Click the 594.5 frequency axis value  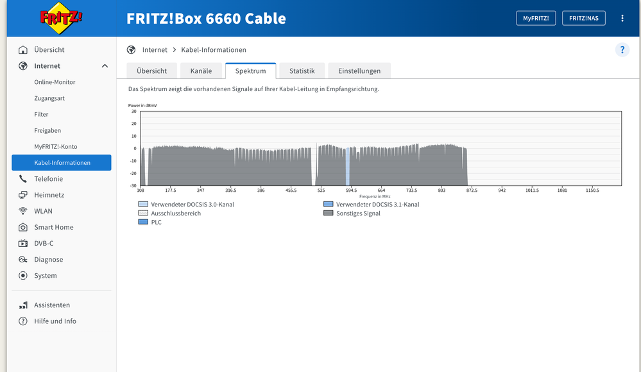(x=351, y=190)
